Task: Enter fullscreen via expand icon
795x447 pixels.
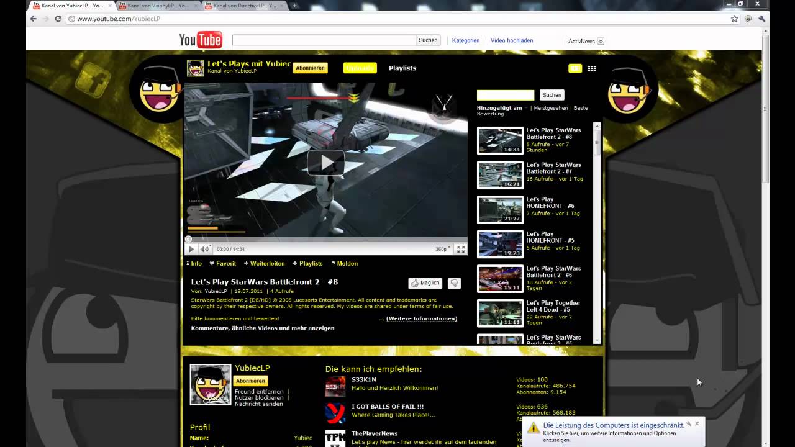Action: 461,249
